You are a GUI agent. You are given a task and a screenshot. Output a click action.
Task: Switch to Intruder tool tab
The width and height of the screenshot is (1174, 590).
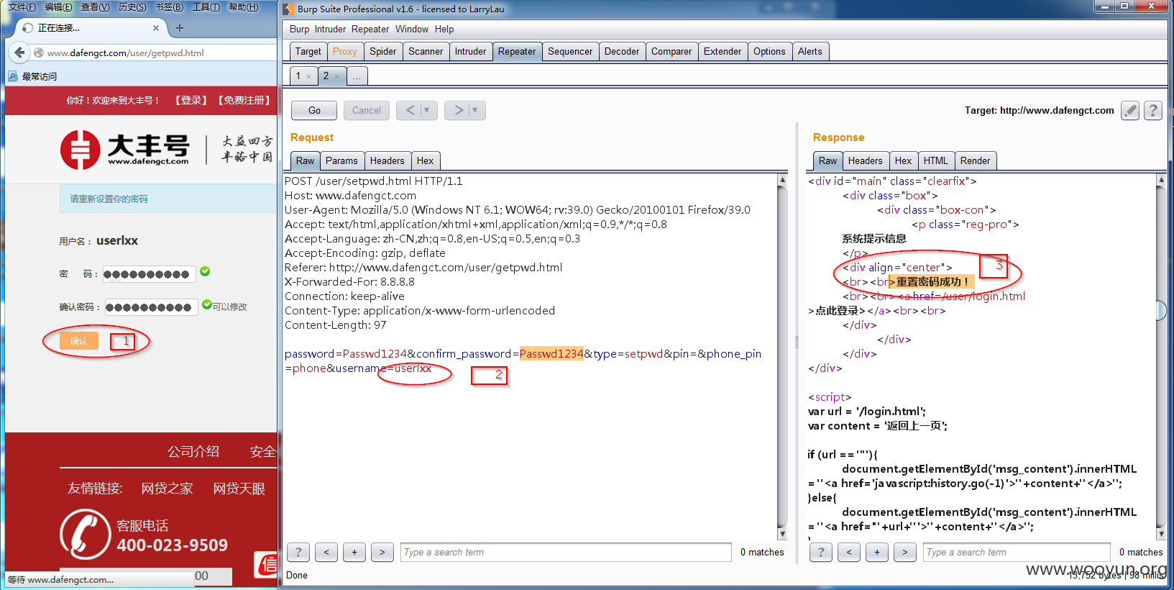470,51
